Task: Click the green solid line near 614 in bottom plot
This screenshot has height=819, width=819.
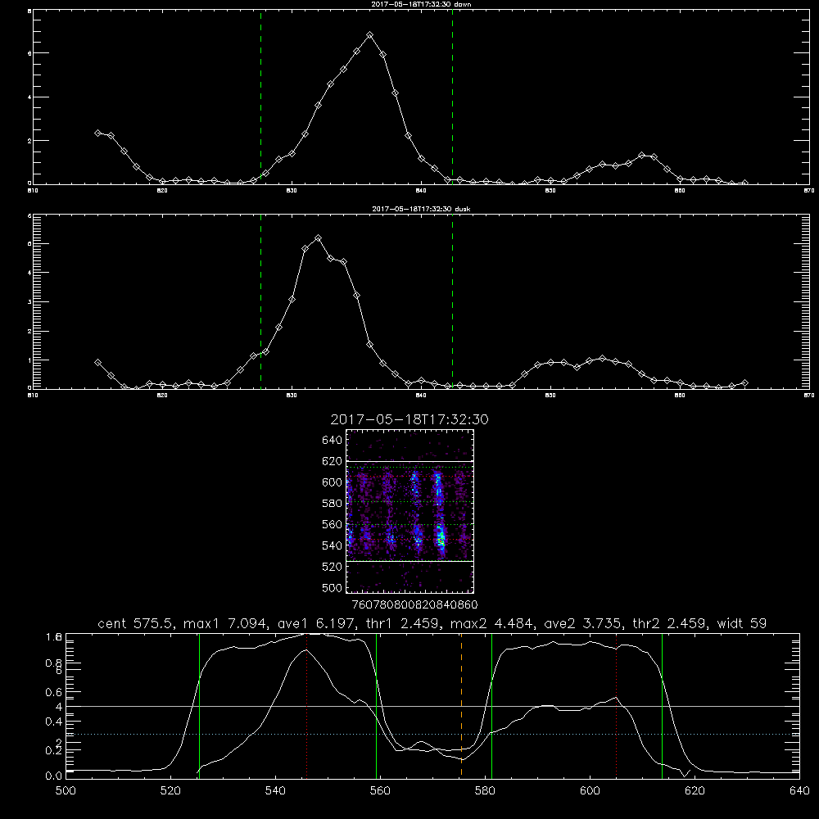Action: click(x=662, y=705)
